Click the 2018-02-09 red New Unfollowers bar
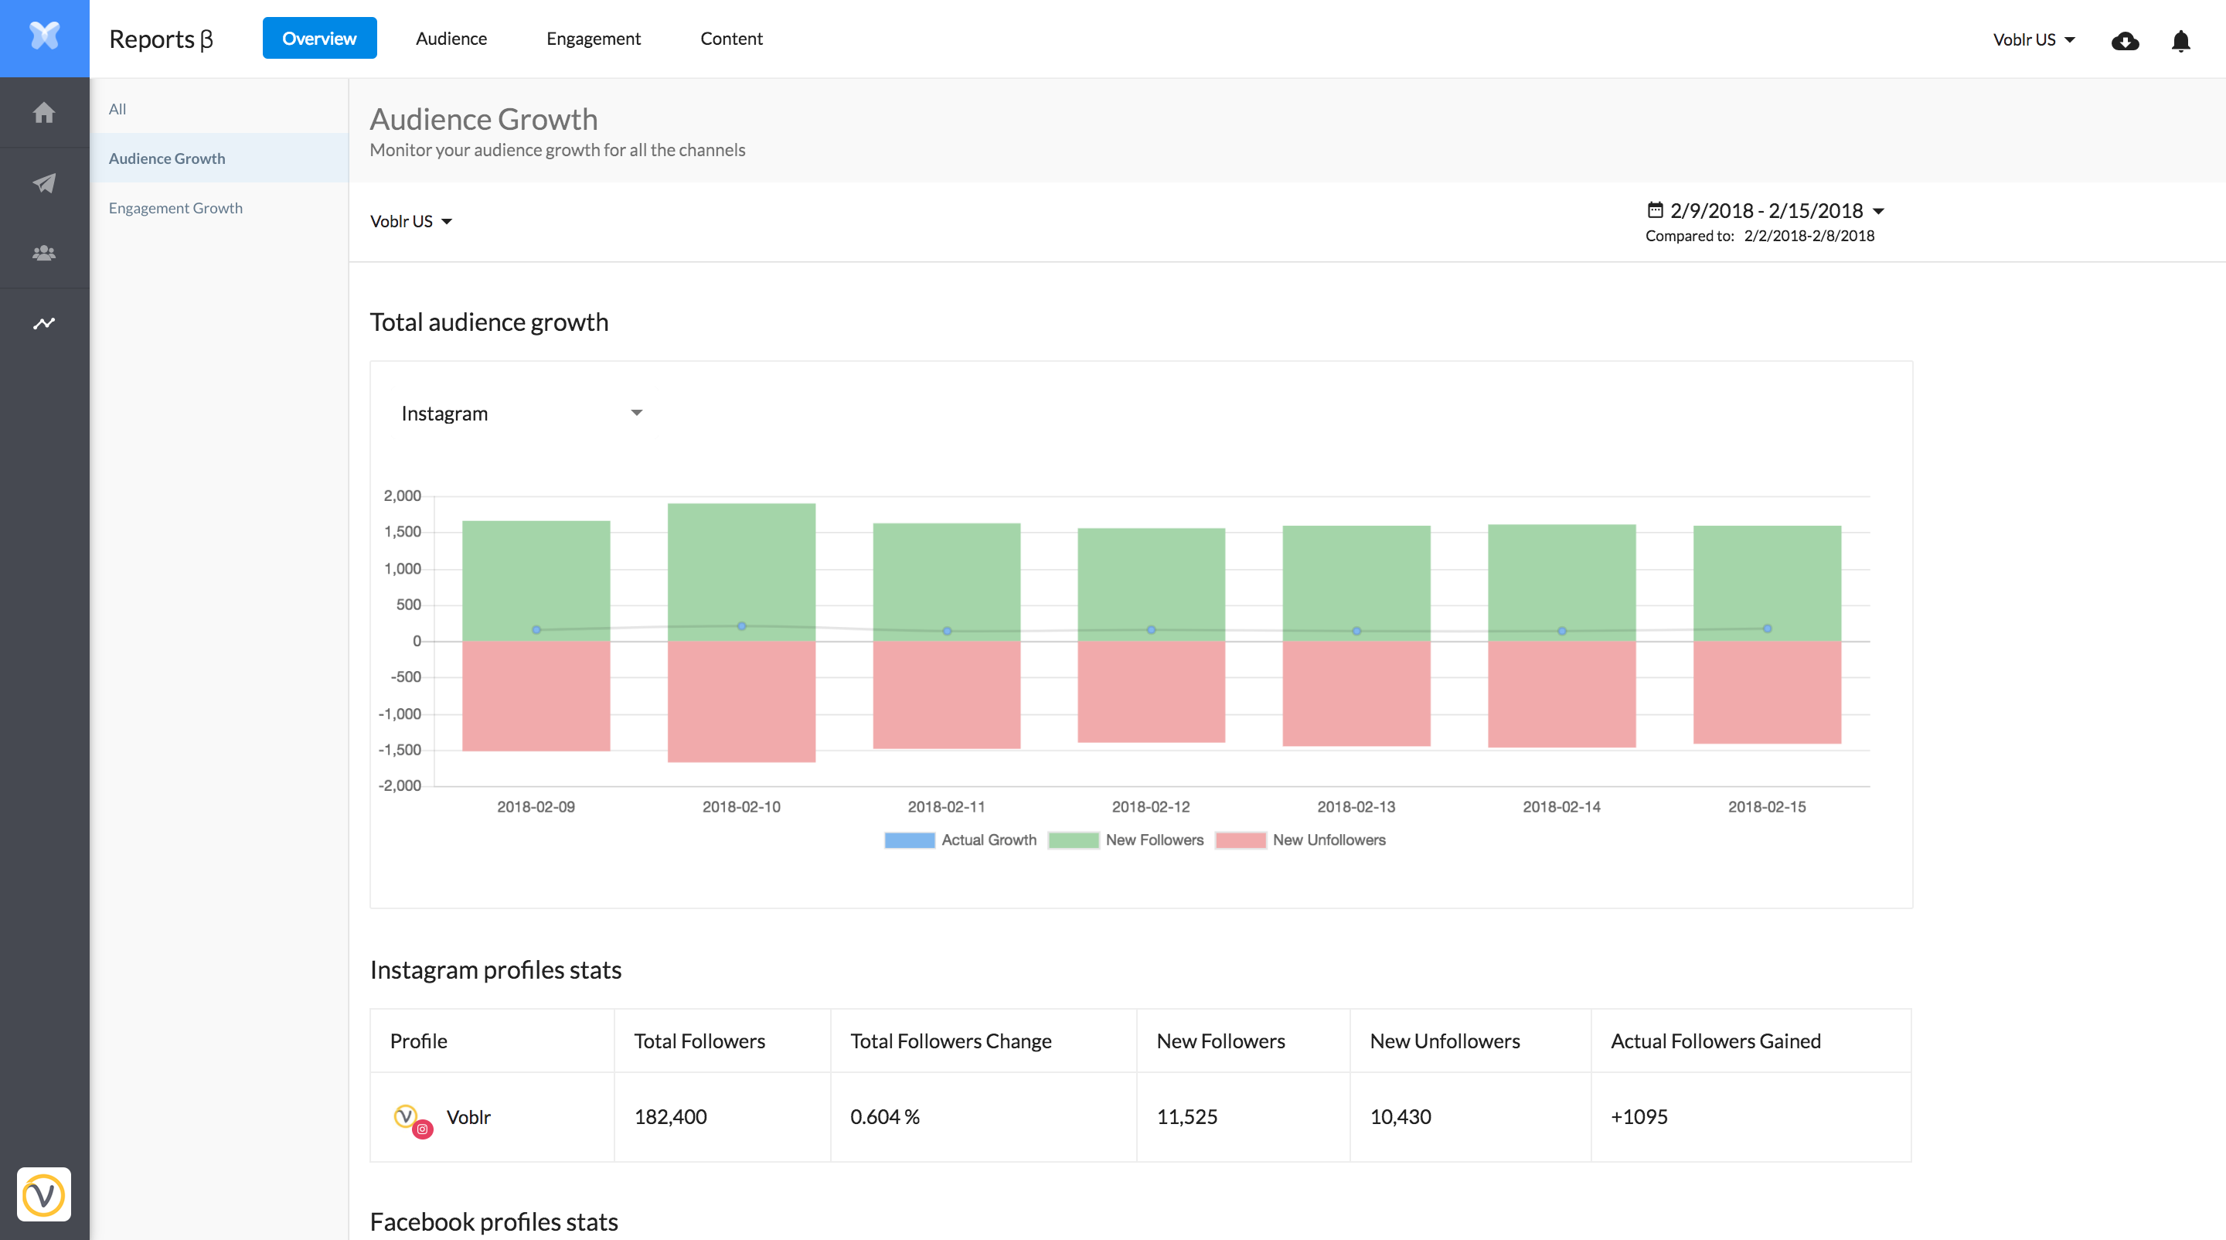 (536, 696)
